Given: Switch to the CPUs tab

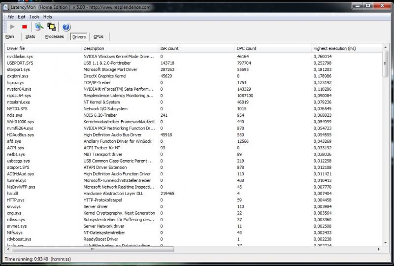Looking at the screenshot, I should (98, 36).
